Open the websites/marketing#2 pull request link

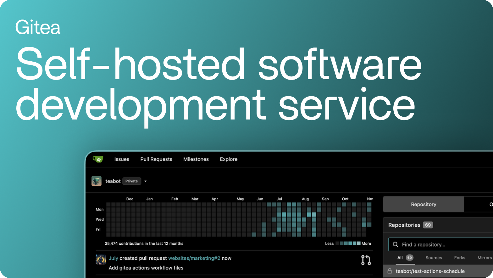[x=194, y=258]
